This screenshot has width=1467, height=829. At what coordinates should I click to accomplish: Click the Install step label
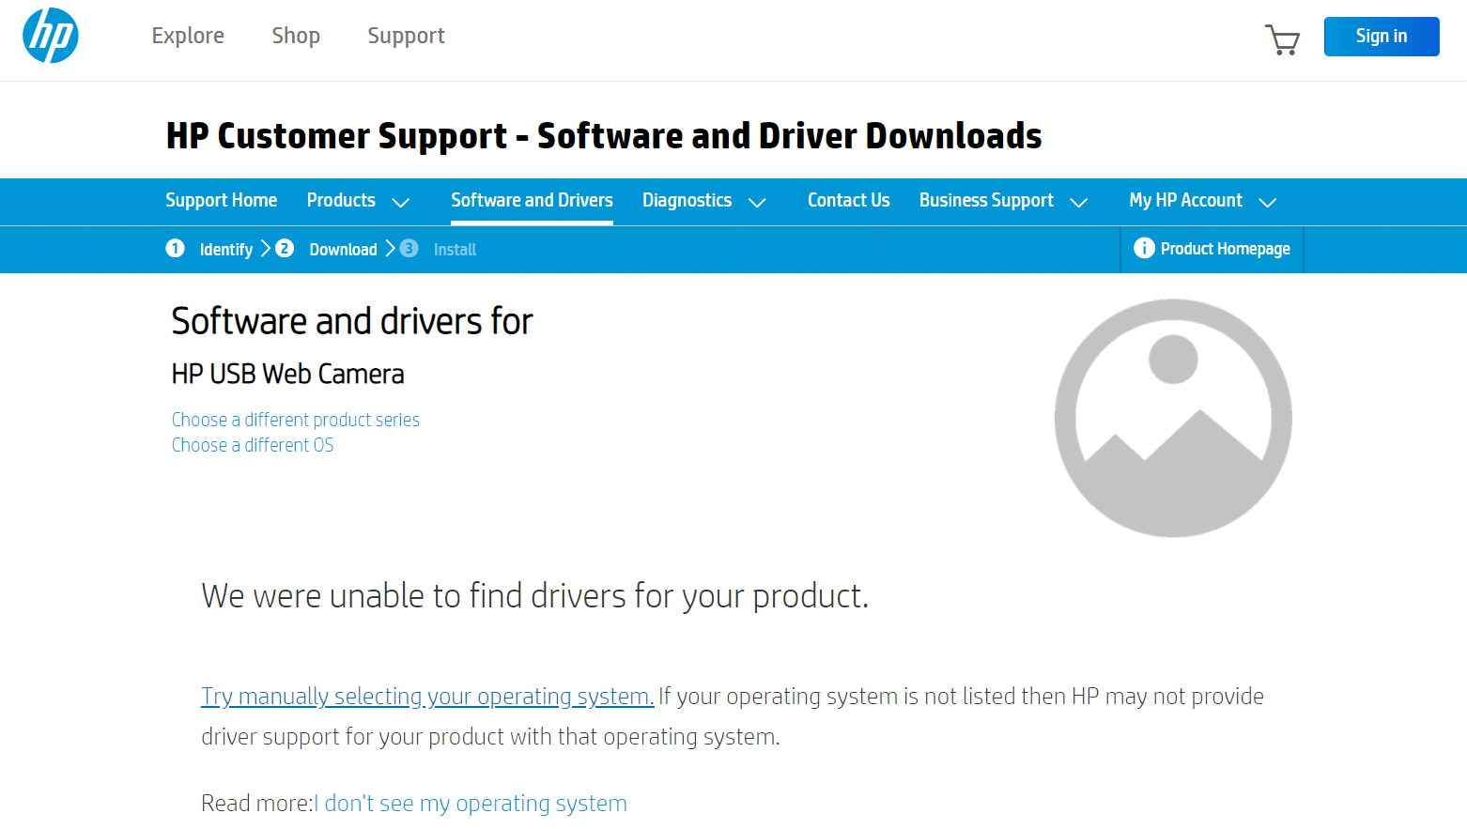tap(455, 250)
